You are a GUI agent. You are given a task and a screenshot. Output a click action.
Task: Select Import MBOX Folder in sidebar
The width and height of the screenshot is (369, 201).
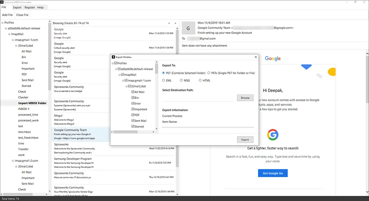tap(32, 103)
